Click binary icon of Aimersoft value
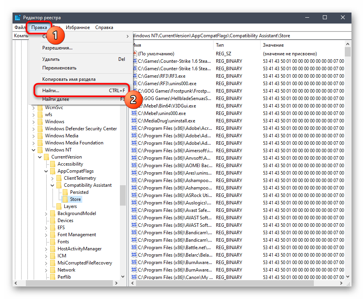This screenshot has width=364, height=299. click(134, 150)
